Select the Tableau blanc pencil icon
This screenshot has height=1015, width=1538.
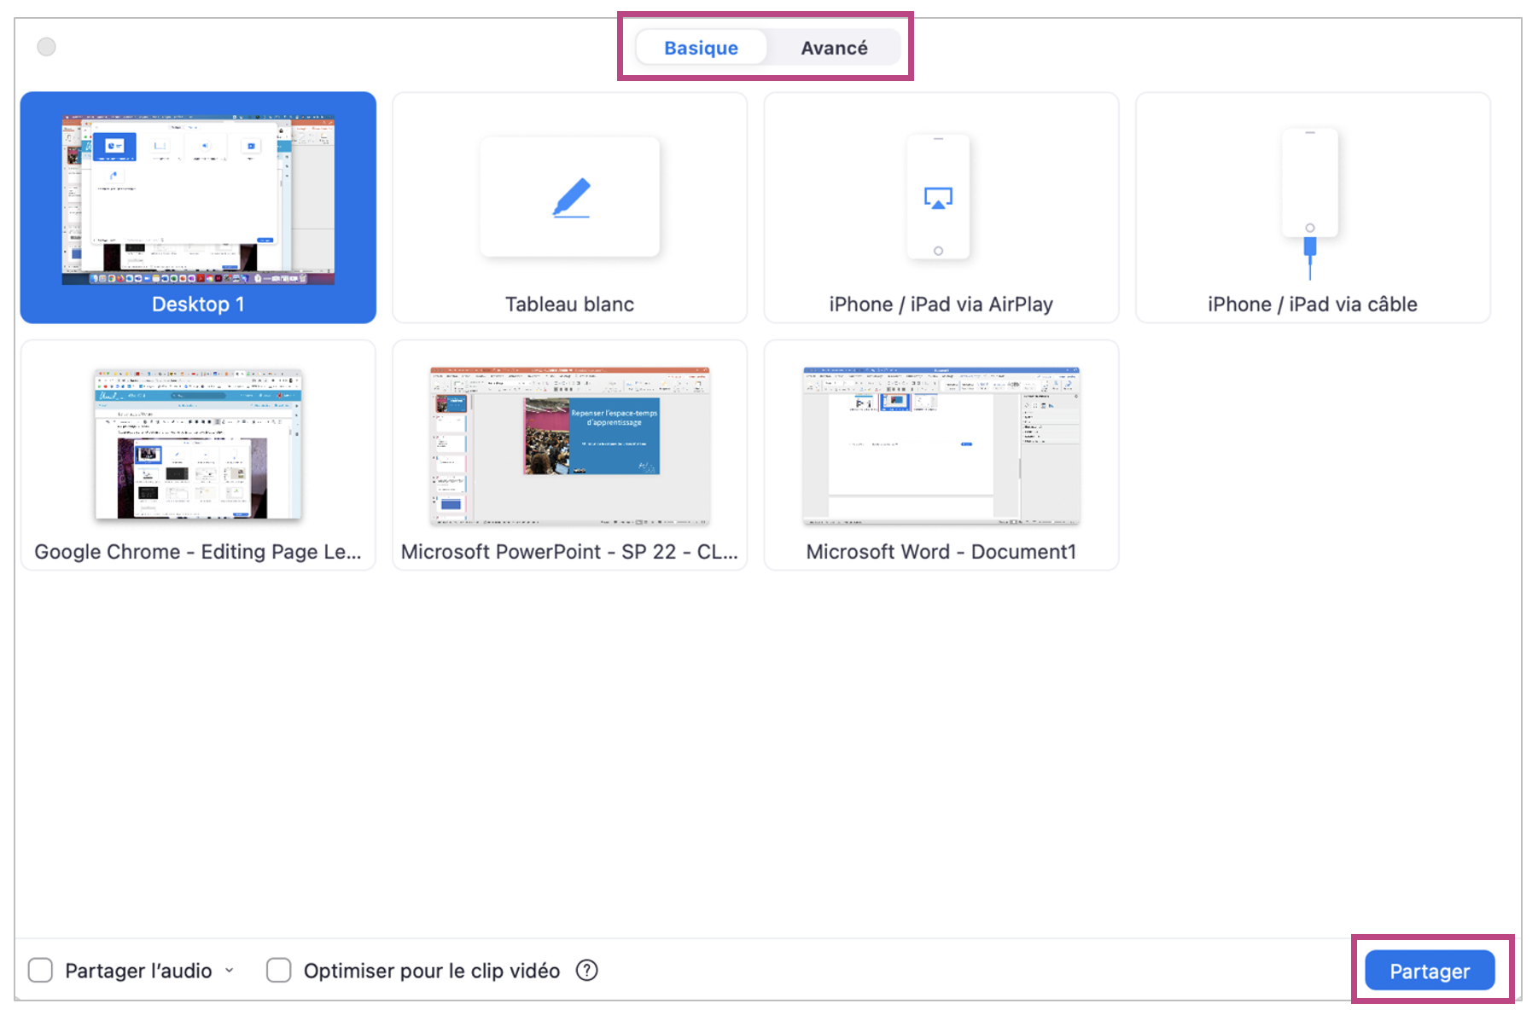coord(571,198)
